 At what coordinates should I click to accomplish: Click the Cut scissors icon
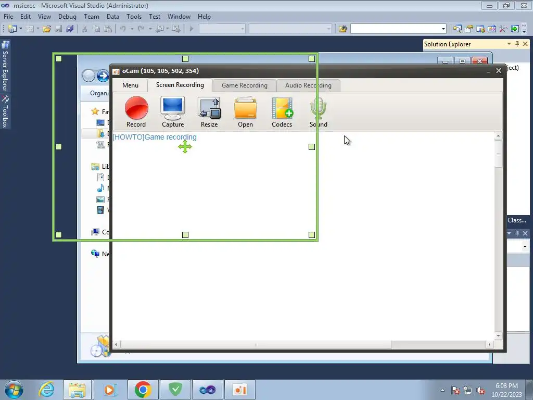[85, 29]
